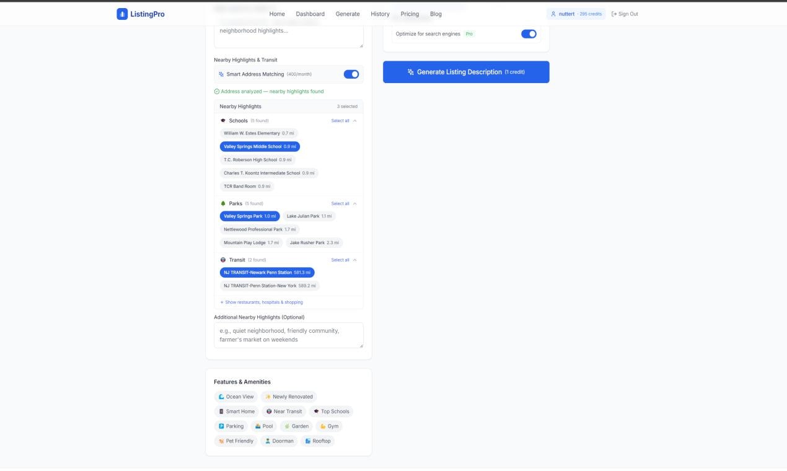
Task: Click the Near Transit station icon
Action: click(269, 412)
